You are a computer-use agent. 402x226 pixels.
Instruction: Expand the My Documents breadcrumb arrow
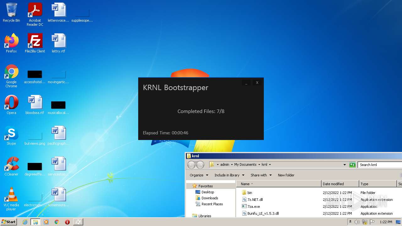point(259,164)
